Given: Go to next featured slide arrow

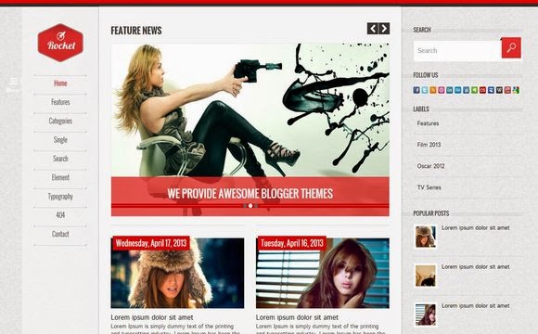Looking at the screenshot, I should [x=384, y=29].
